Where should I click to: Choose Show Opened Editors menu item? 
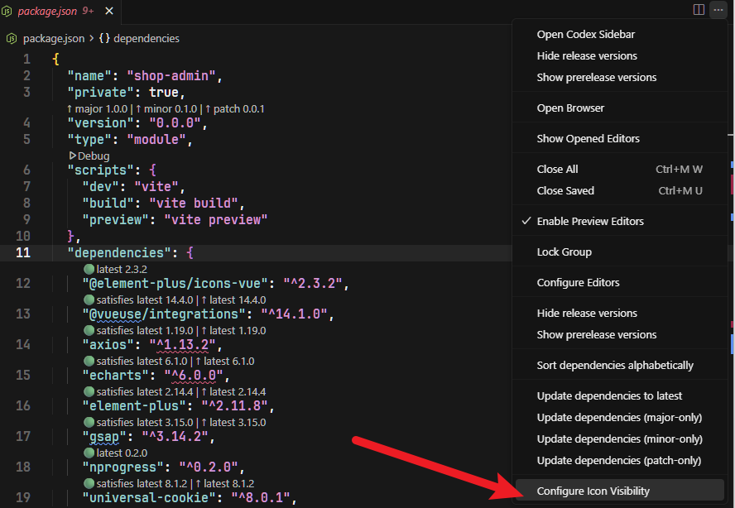(619, 139)
